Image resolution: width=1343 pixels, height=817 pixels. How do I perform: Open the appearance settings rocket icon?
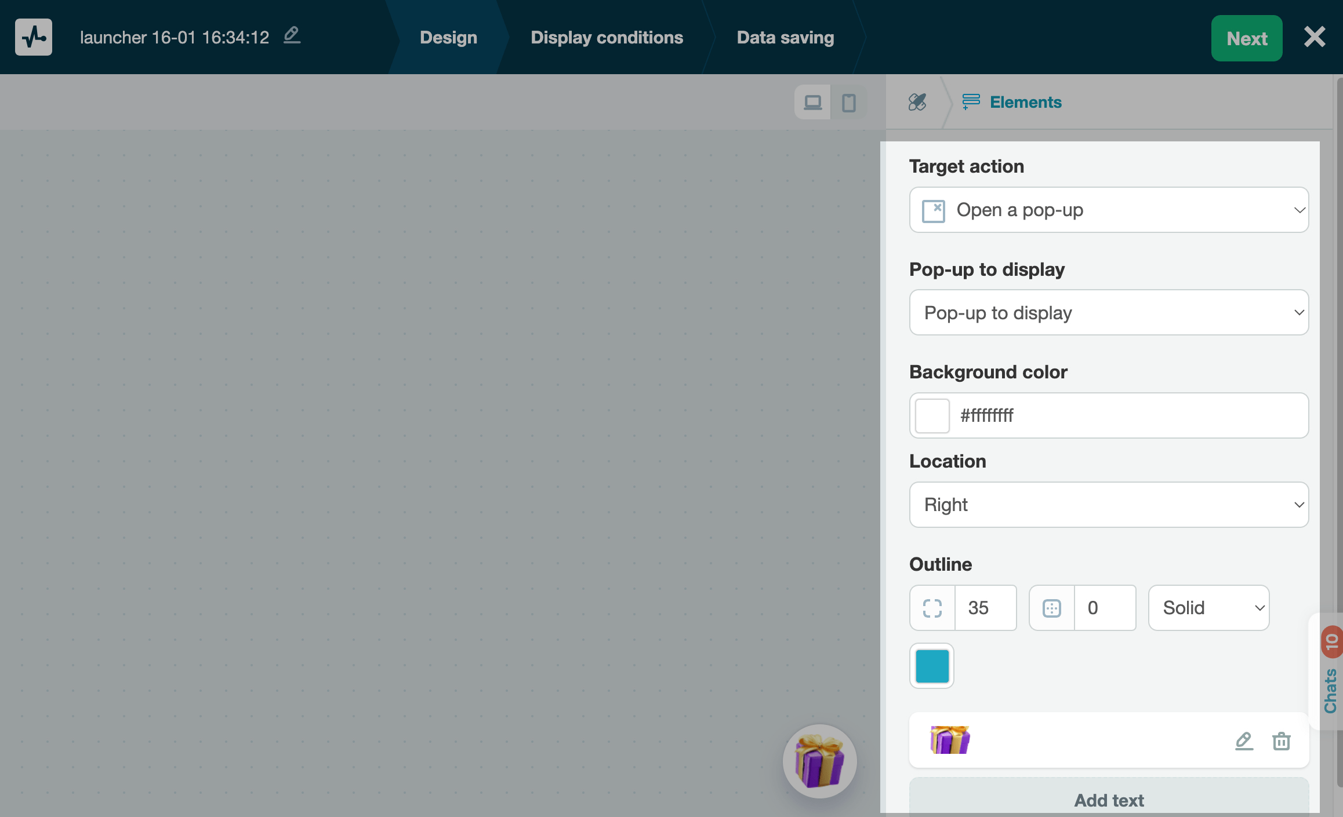point(917,102)
